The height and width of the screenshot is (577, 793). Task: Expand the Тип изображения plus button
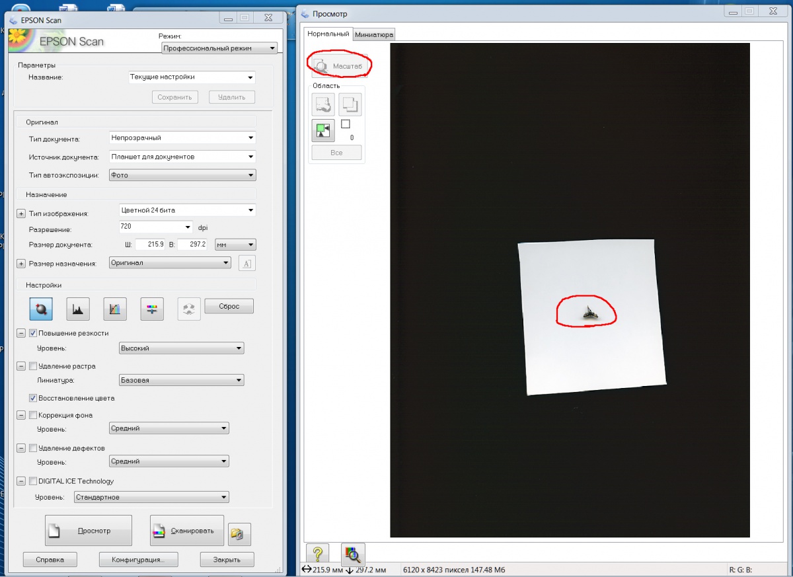click(x=20, y=213)
